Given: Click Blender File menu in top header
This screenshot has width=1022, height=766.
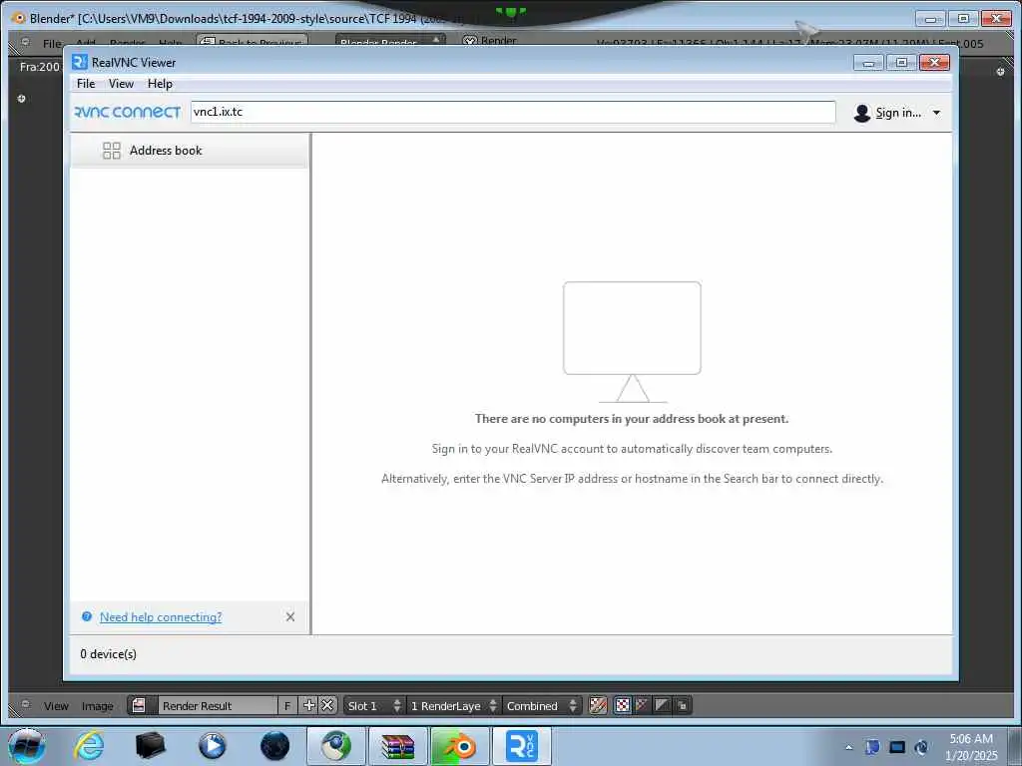Looking at the screenshot, I should [52, 43].
